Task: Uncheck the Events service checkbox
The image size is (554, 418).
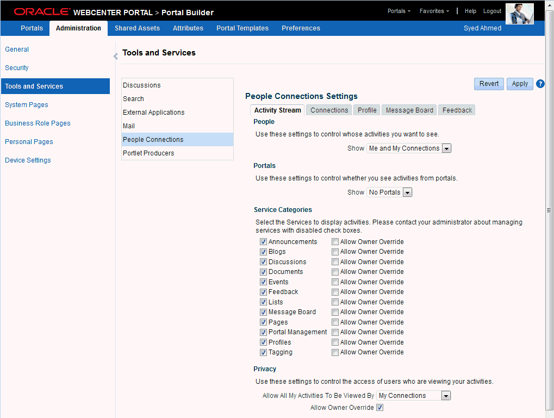Action: click(263, 282)
